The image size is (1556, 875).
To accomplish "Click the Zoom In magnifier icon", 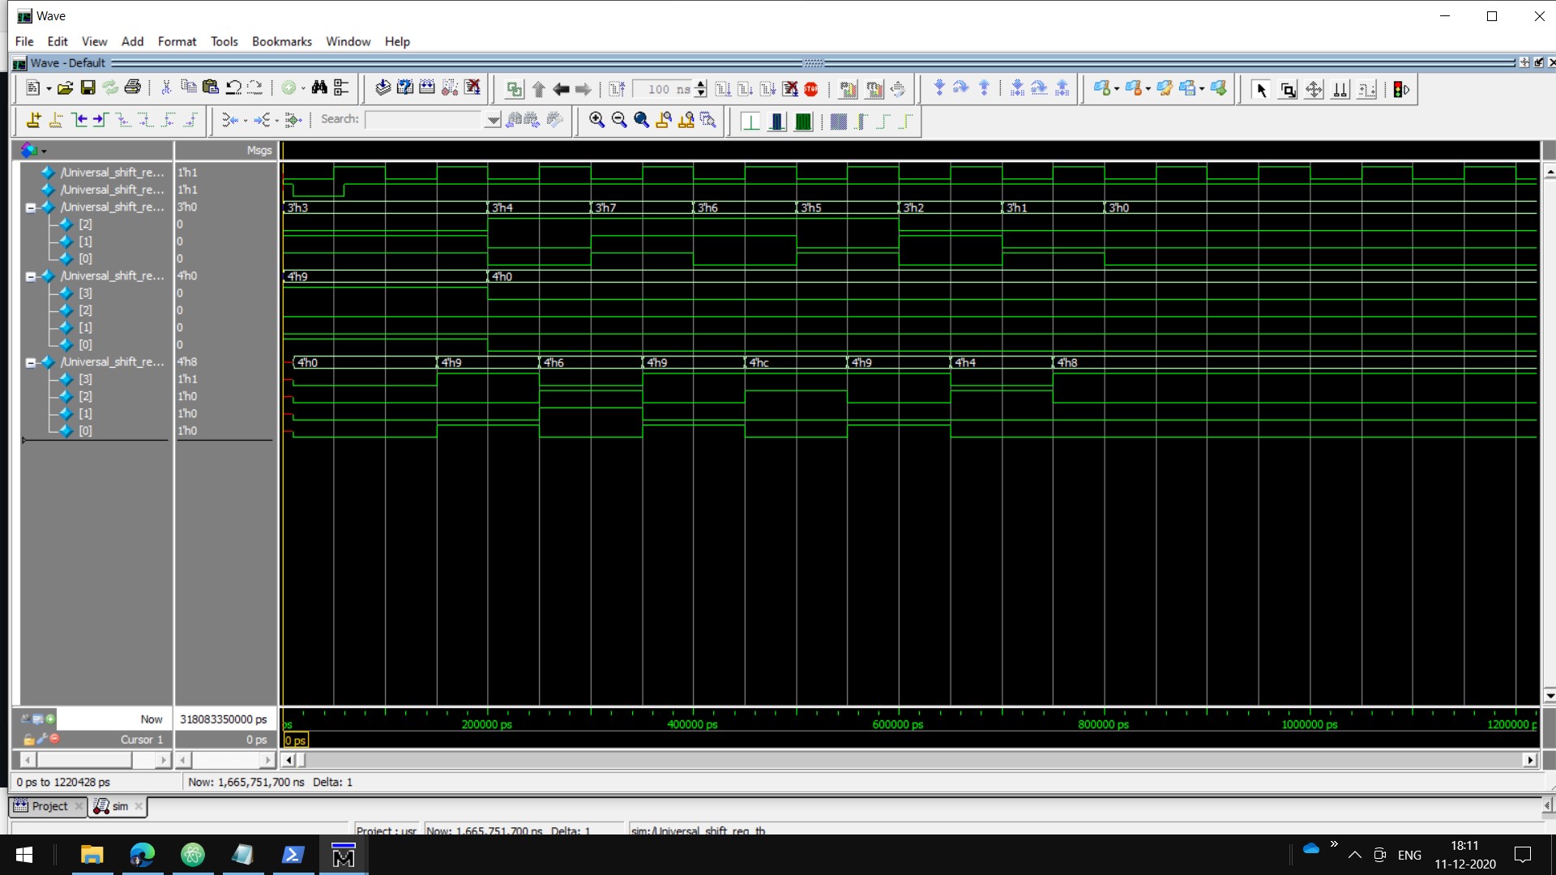I will (596, 121).
